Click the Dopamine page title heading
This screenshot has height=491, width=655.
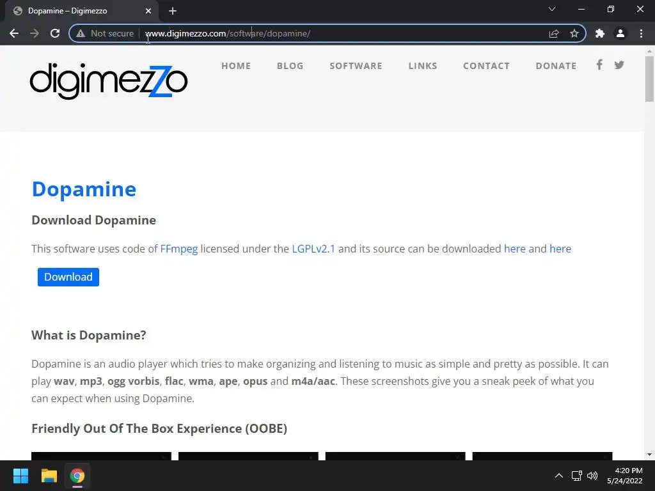coord(84,189)
